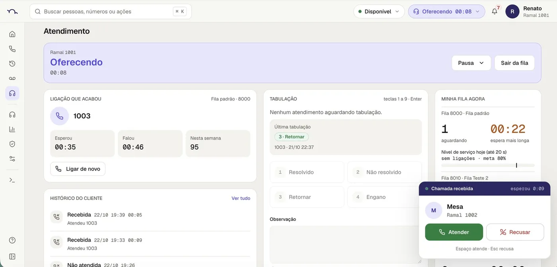Image resolution: width=557 pixels, height=267 pixels.
Task: Select tabulation option 3 Retornar
Action: (307, 197)
